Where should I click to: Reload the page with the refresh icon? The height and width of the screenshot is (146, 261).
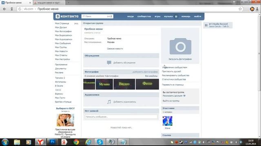(20, 9)
